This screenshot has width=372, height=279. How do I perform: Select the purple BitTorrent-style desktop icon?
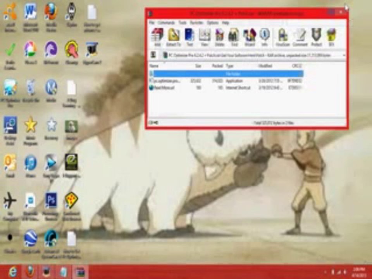(51, 53)
